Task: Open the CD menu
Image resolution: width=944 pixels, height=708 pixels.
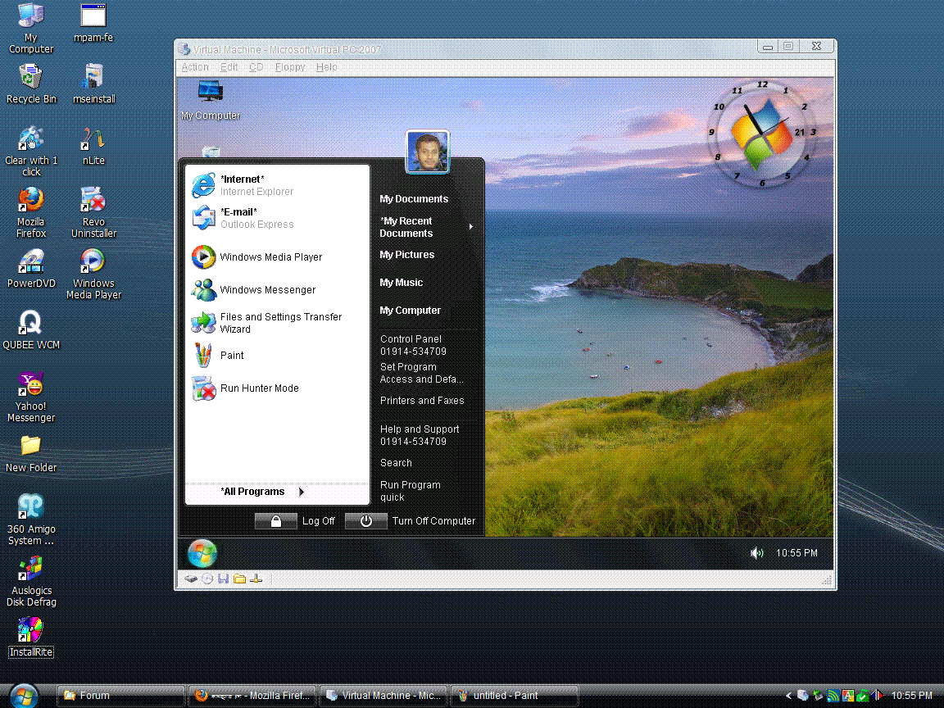Action: click(x=256, y=67)
